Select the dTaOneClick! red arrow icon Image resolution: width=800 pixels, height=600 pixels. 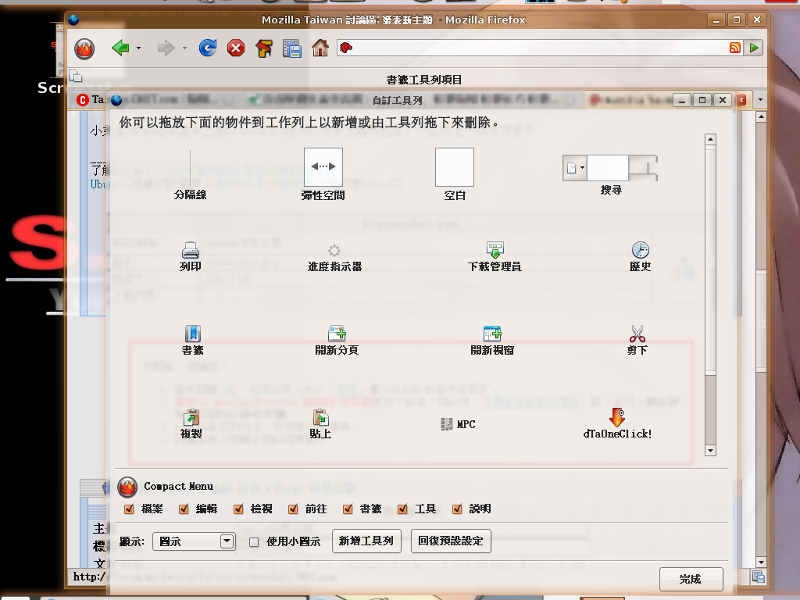click(617, 417)
